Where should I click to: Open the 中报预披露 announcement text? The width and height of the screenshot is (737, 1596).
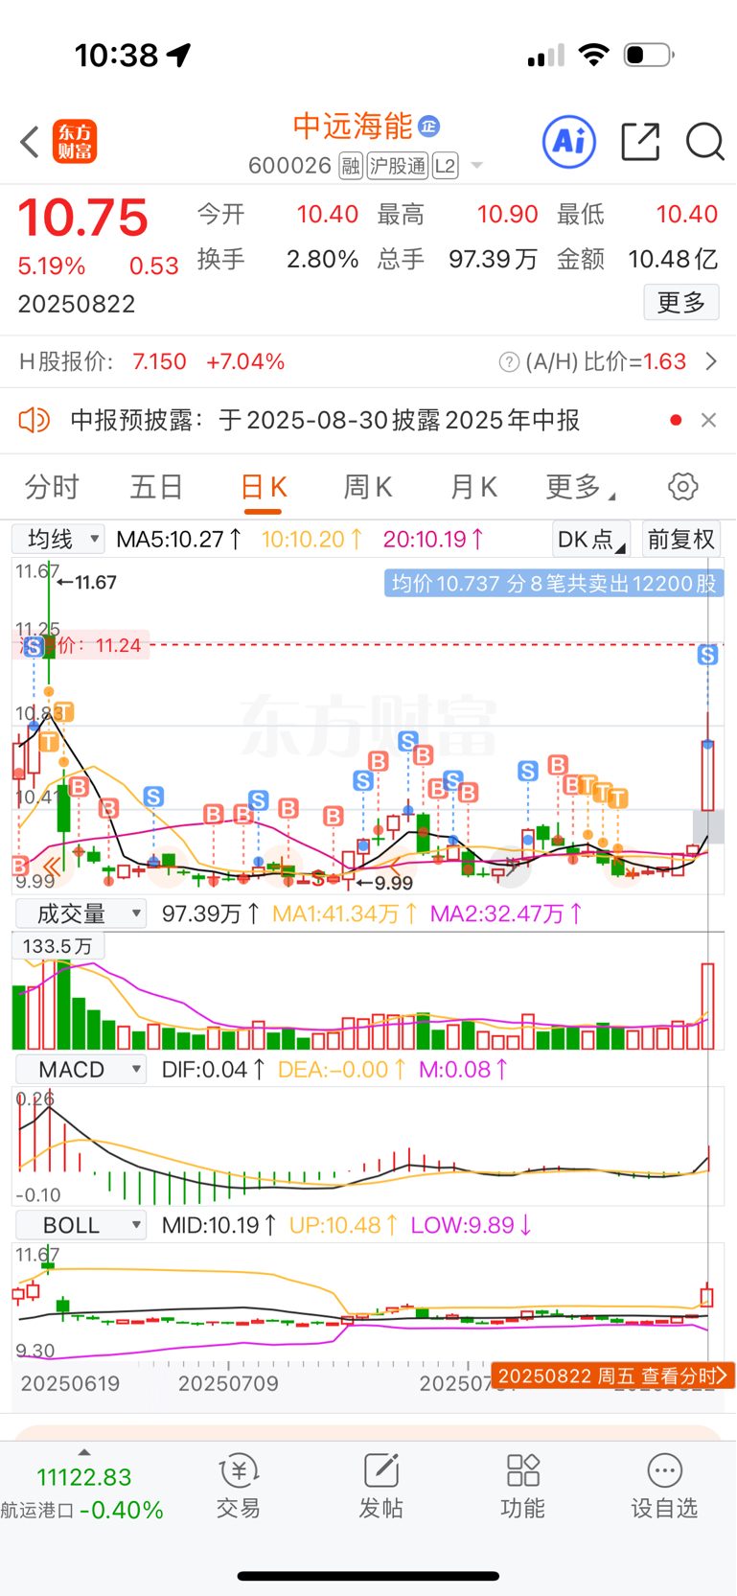(x=325, y=420)
